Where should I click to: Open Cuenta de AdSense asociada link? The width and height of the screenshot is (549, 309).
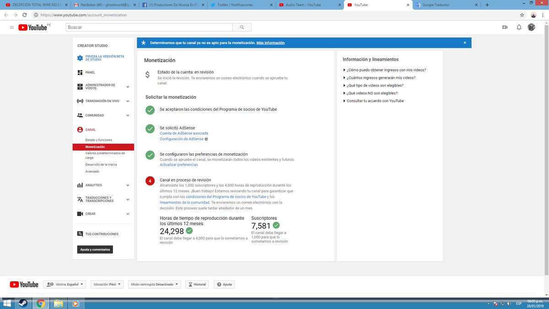[x=184, y=133]
